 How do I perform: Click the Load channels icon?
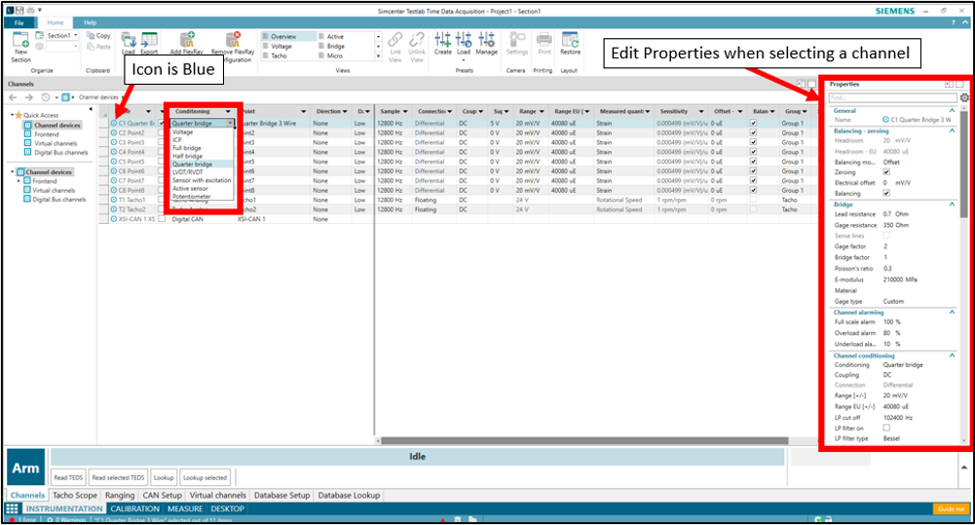pos(129,41)
